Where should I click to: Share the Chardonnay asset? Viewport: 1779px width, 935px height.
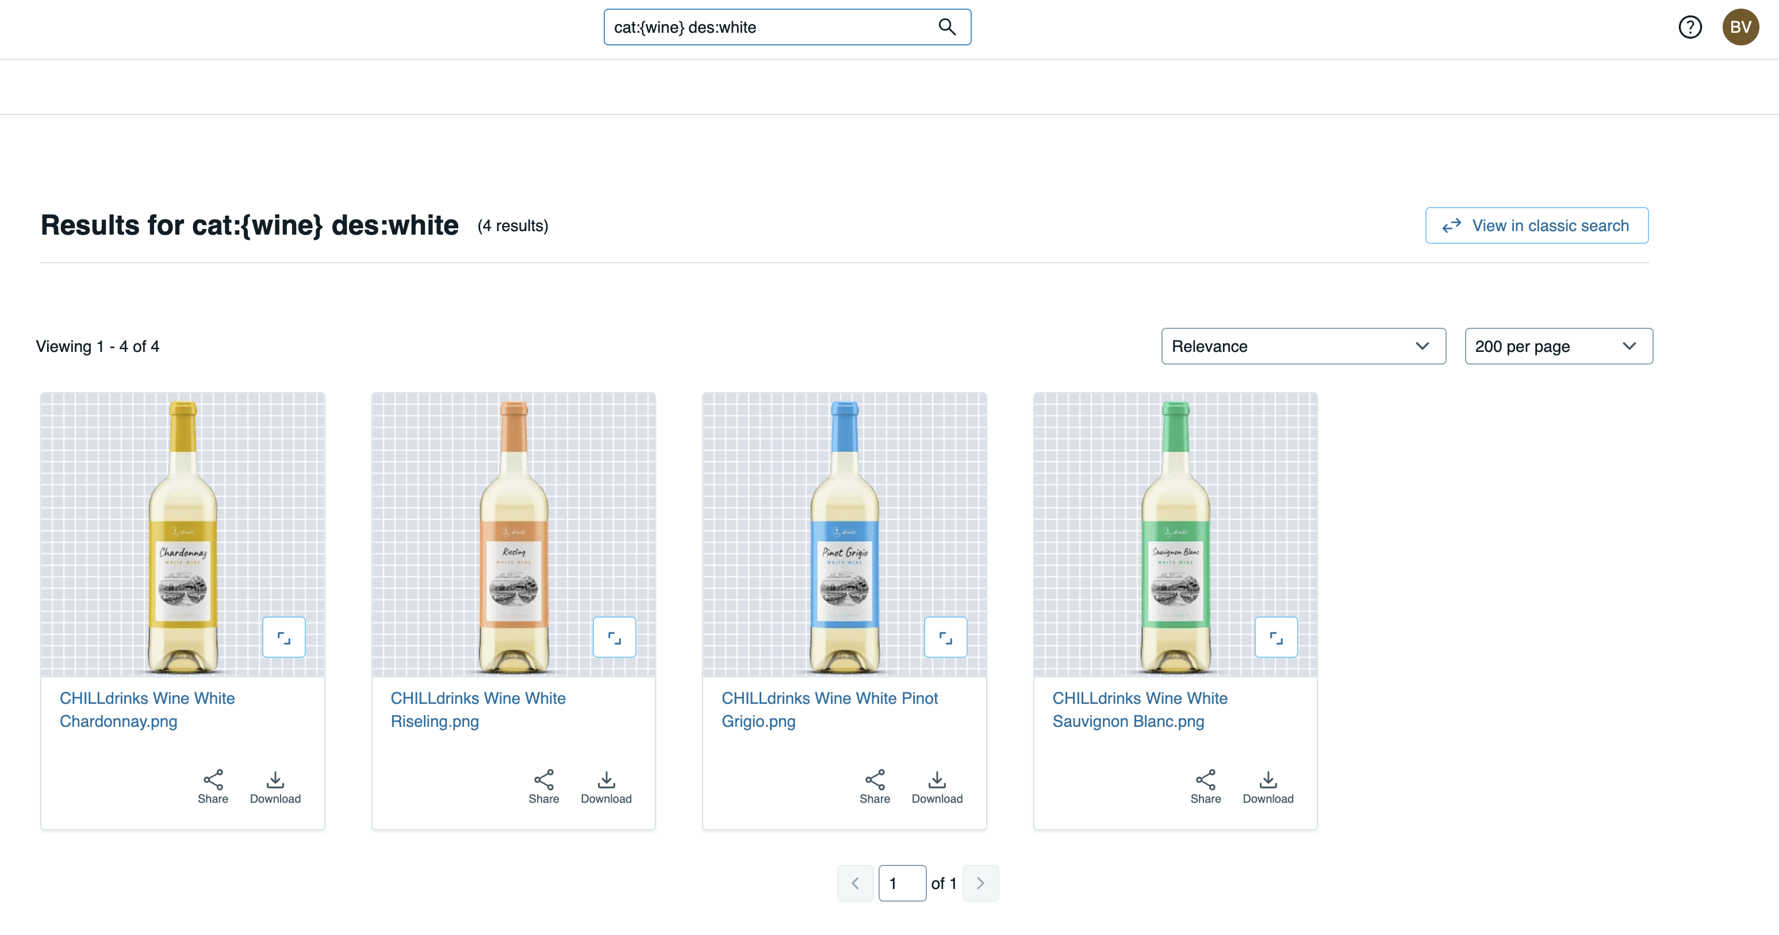213,787
